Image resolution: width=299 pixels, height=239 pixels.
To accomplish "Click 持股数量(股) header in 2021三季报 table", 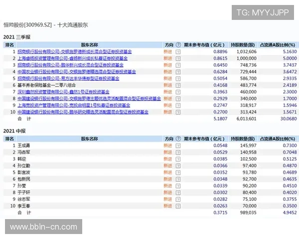I will 243,45.
